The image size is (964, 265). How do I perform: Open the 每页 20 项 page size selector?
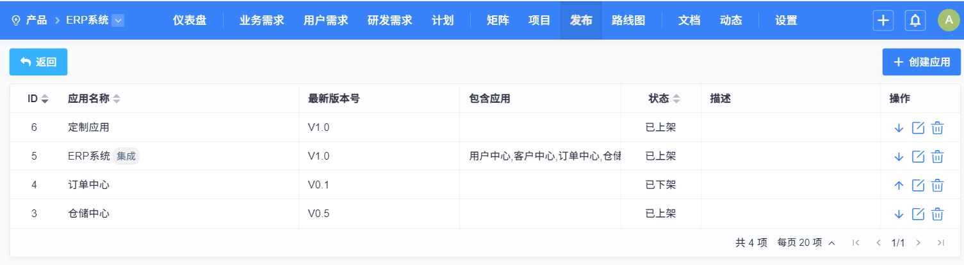tap(806, 243)
